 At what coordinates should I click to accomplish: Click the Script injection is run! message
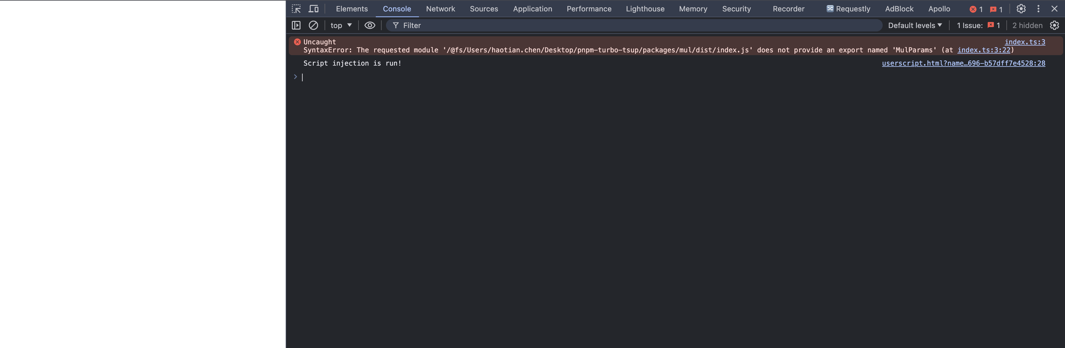(x=352, y=63)
